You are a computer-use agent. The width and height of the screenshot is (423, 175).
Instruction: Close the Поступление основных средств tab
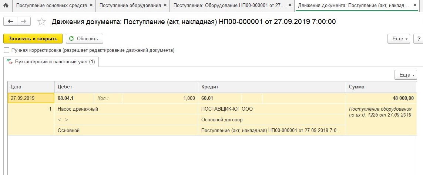click(91, 6)
